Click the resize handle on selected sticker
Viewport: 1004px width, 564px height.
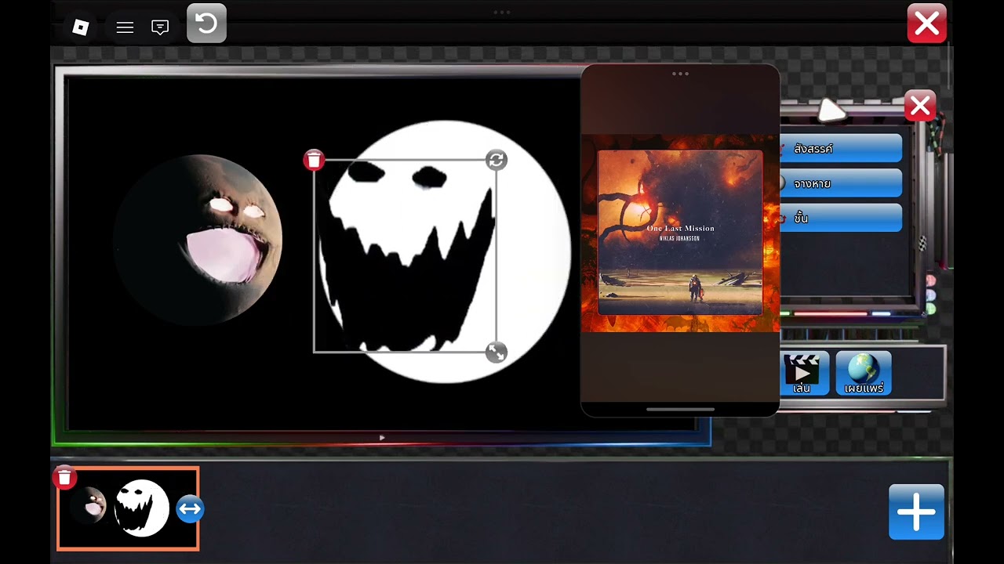point(496,352)
